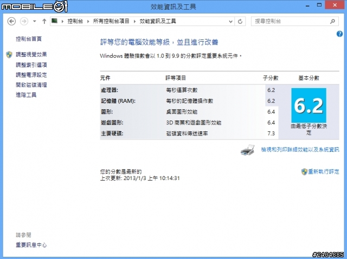Click the 評等項目 column header
The width and height of the screenshot is (347, 259).
click(x=176, y=78)
